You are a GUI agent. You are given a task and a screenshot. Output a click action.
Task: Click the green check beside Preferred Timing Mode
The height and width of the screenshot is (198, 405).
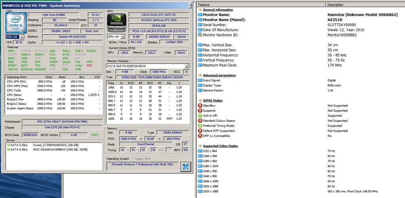point(200,126)
